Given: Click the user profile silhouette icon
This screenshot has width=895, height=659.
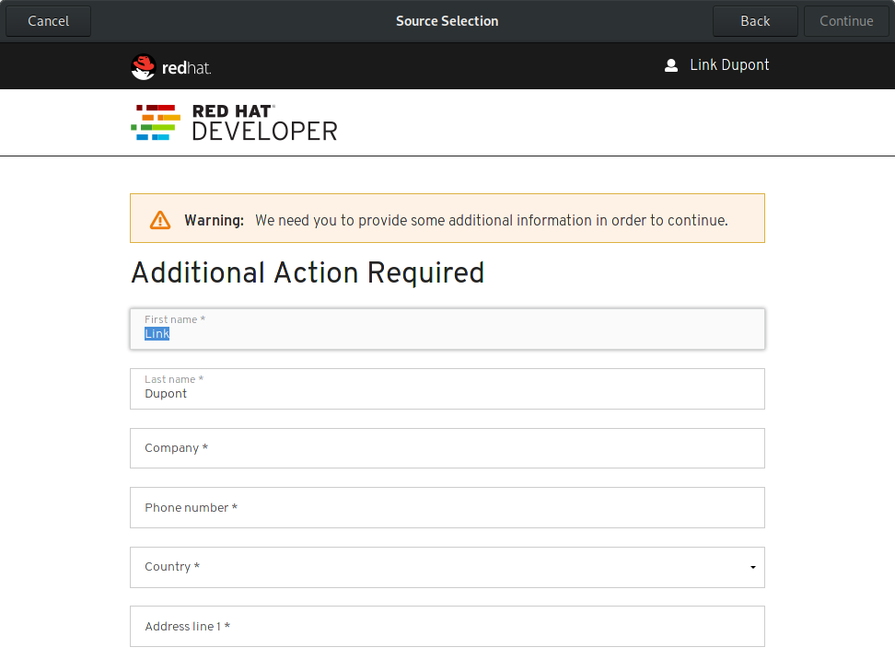Looking at the screenshot, I should point(671,65).
